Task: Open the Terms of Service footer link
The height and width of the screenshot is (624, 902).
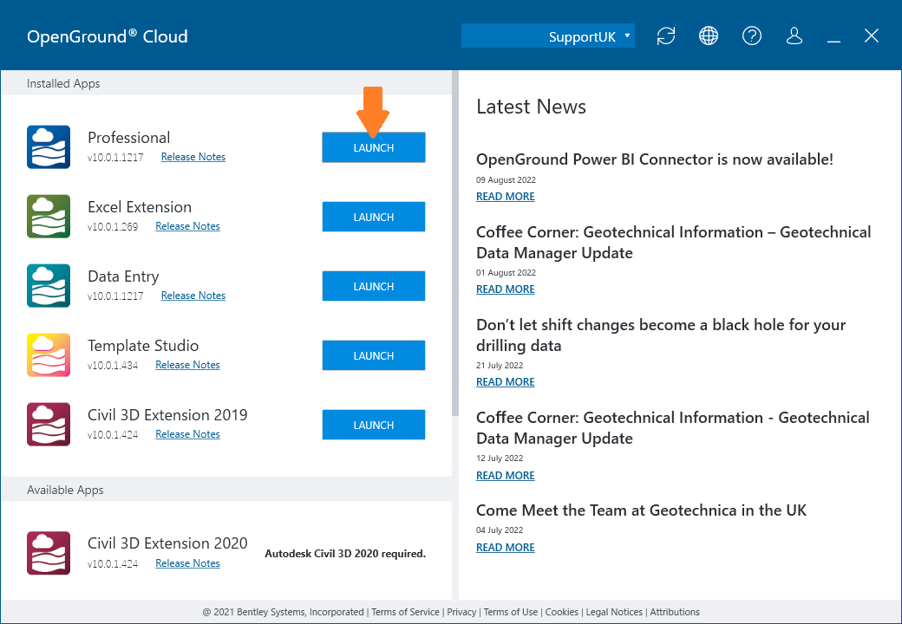Action: pyautogui.click(x=405, y=612)
